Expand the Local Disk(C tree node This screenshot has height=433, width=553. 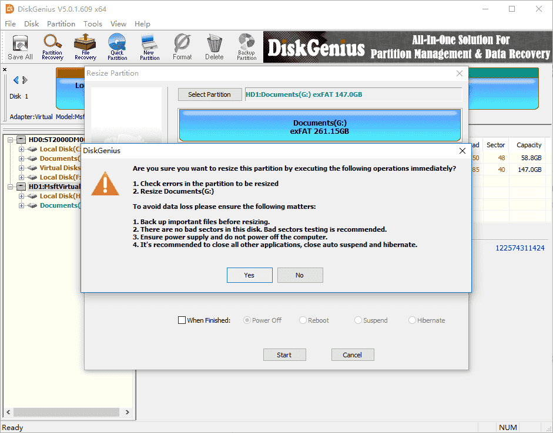pyautogui.click(x=22, y=149)
